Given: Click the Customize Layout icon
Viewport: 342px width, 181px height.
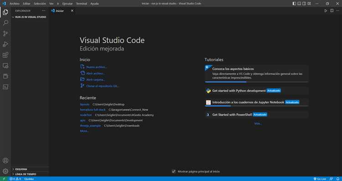Looking at the screenshot, I should [x=309, y=4].
